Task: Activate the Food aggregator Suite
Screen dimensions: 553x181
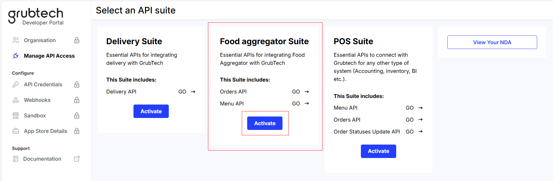Action: 265,123
